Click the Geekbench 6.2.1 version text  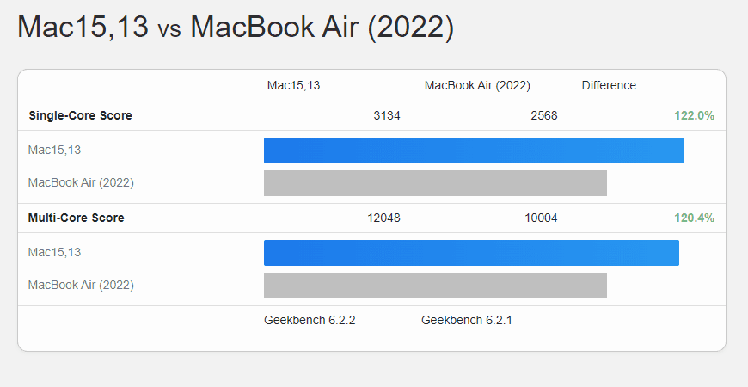pos(467,320)
